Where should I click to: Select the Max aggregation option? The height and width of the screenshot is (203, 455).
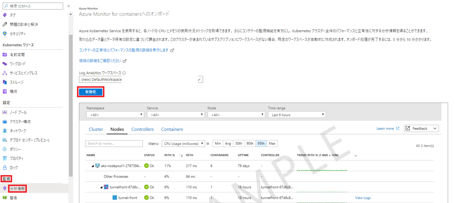(272, 144)
